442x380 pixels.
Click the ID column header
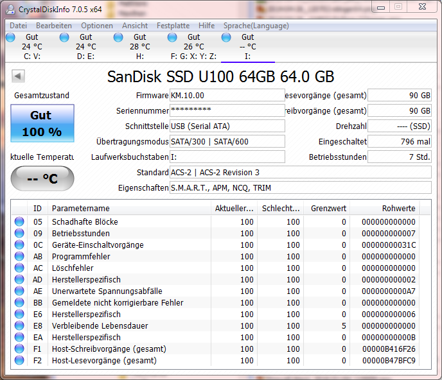click(37, 209)
